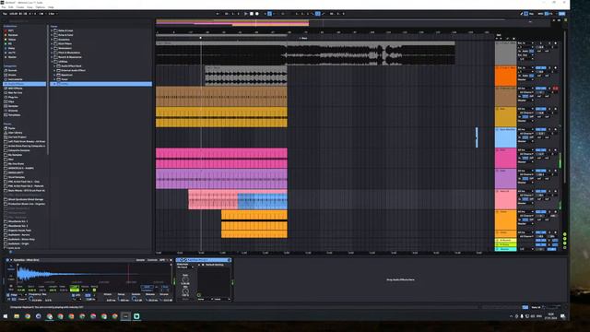Toggle the Simpler Filter section on
The height and width of the screenshot is (332, 590).
8,295
